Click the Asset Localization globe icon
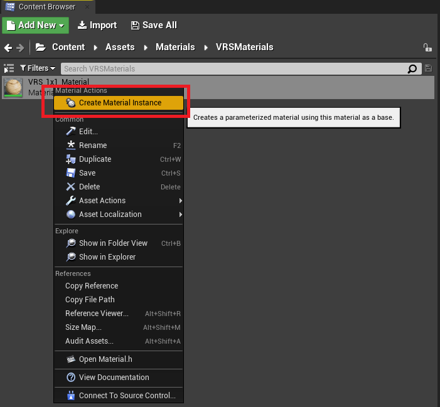 pyautogui.click(x=71, y=214)
